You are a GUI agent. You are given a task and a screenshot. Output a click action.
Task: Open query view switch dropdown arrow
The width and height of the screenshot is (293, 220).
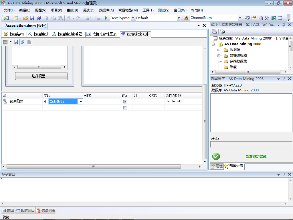[x=11, y=42]
